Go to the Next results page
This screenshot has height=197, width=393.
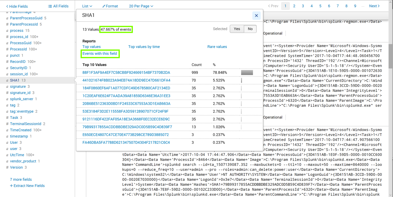tap(374, 6)
